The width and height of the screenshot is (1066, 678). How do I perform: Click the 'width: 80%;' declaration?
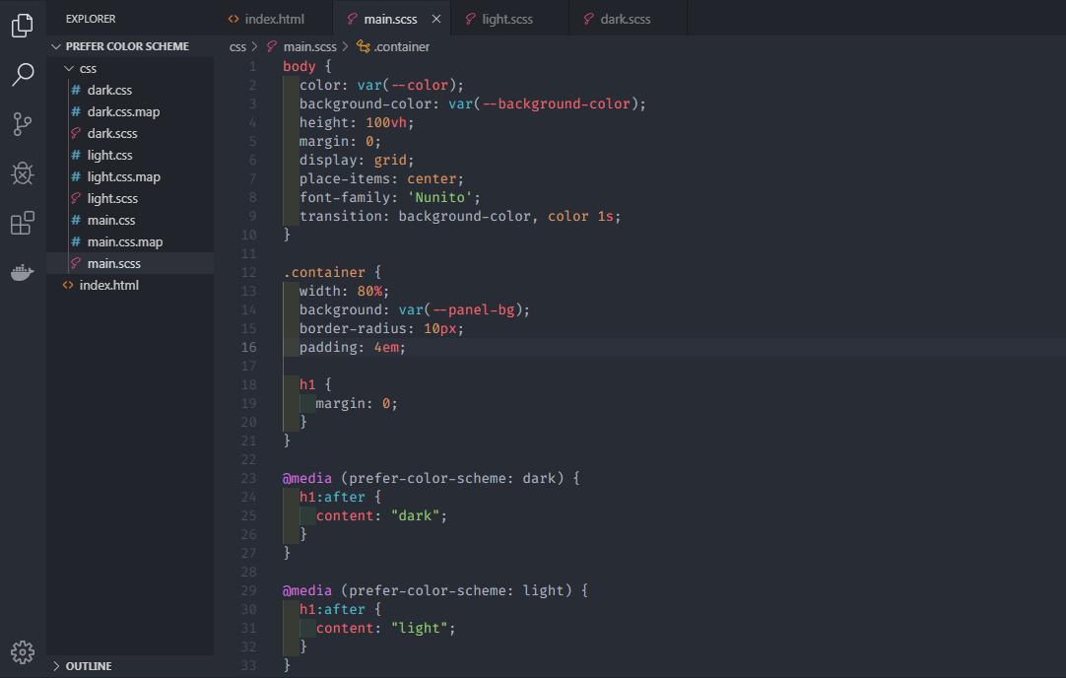pyautogui.click(x=344, y=291)
